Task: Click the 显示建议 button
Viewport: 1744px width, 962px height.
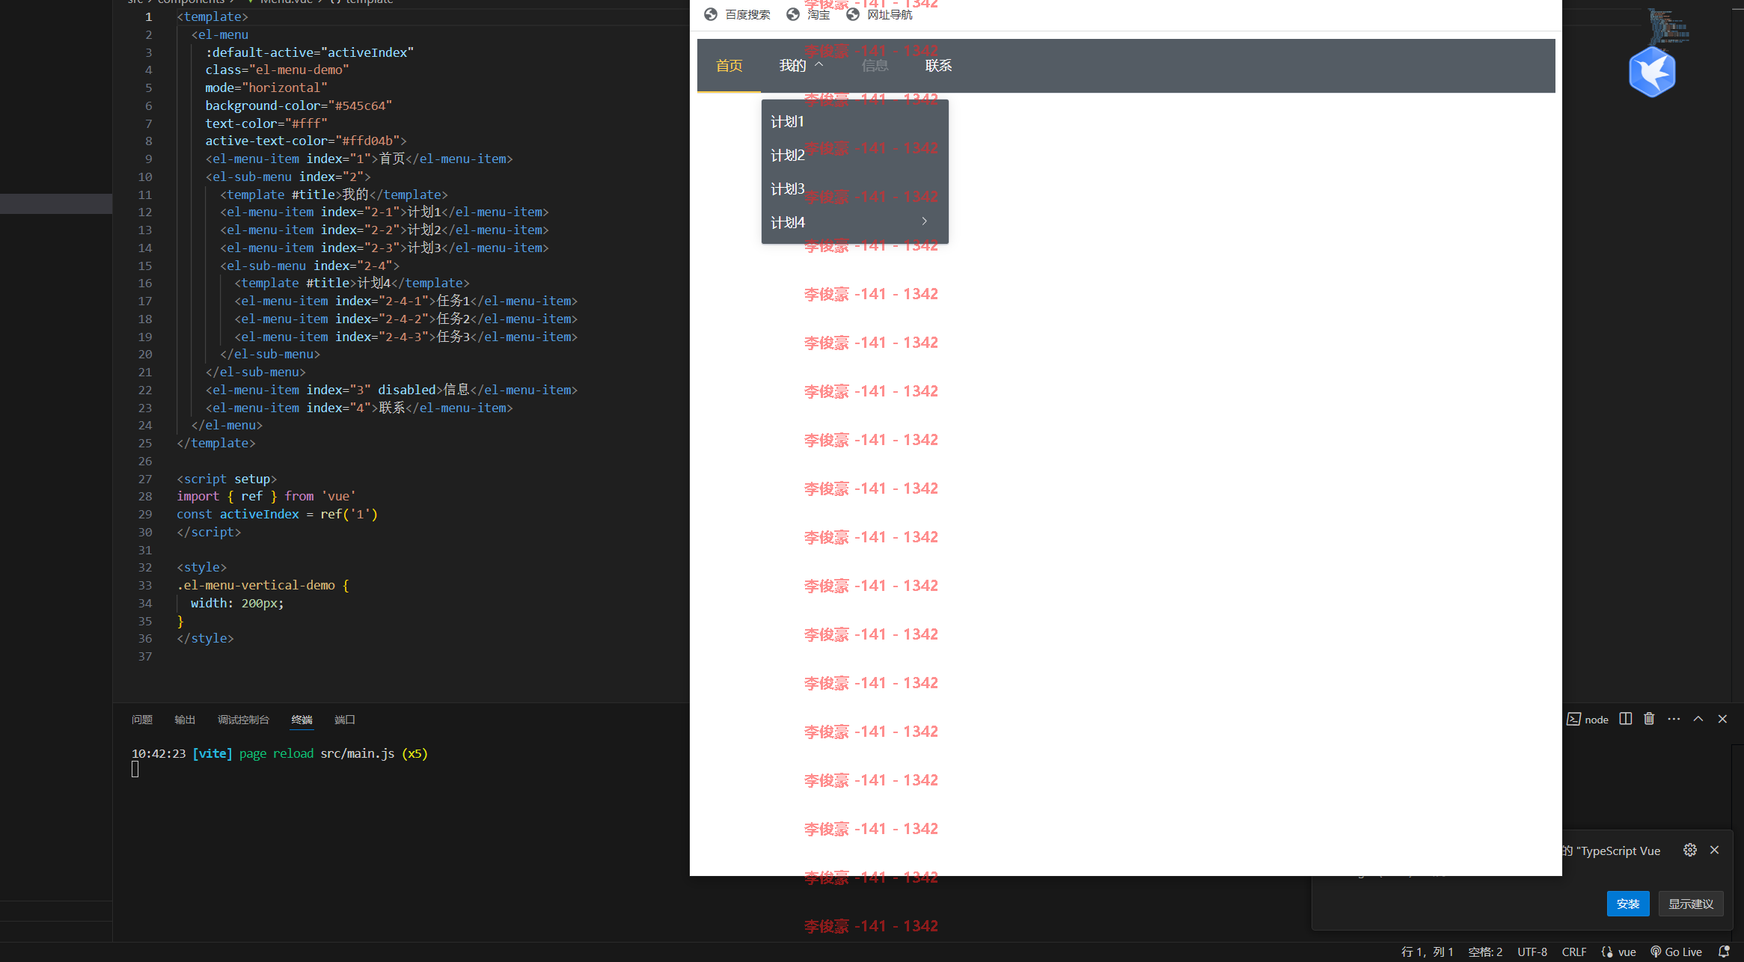Action: tap(1691, 904)
